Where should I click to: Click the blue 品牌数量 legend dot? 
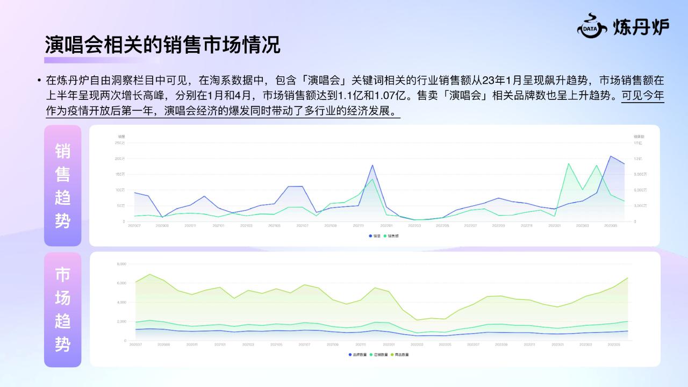[x=350, y=355]
